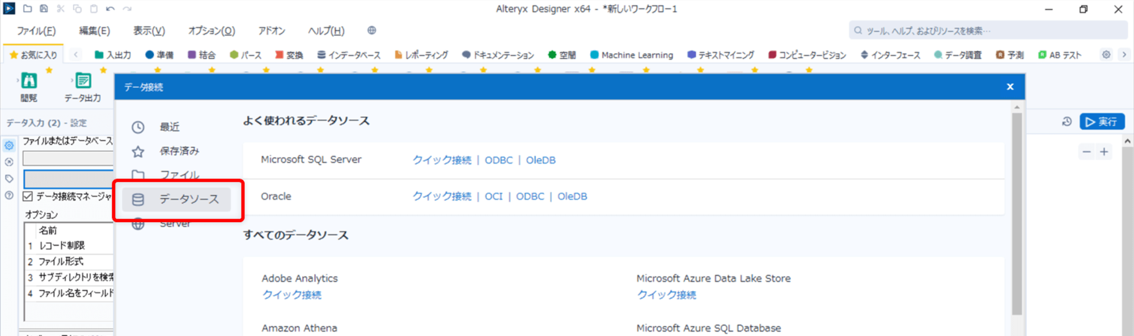
Task: Switch to the AB テスト palette tab
Action: pyautogui.click(x=1060, y=55)
